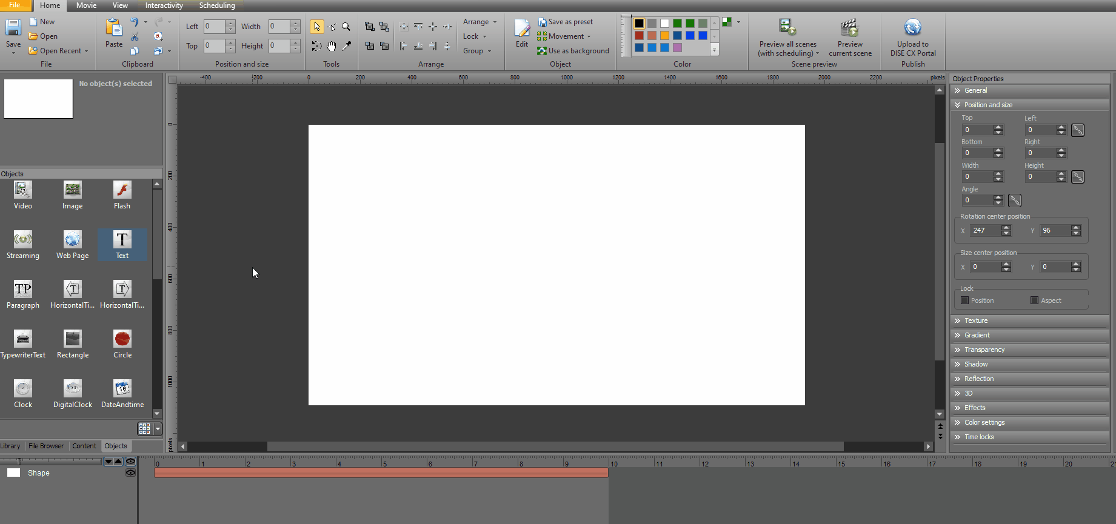
Task: Pick the black color swatch
Action: pos(639,24)
